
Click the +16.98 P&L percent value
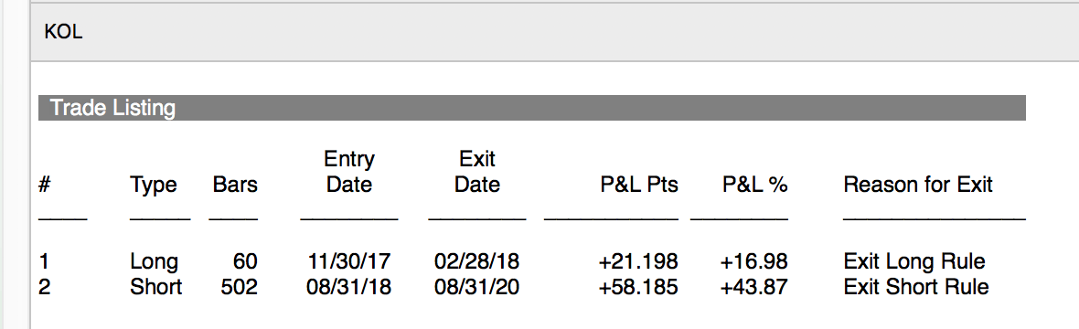point(754,261)
